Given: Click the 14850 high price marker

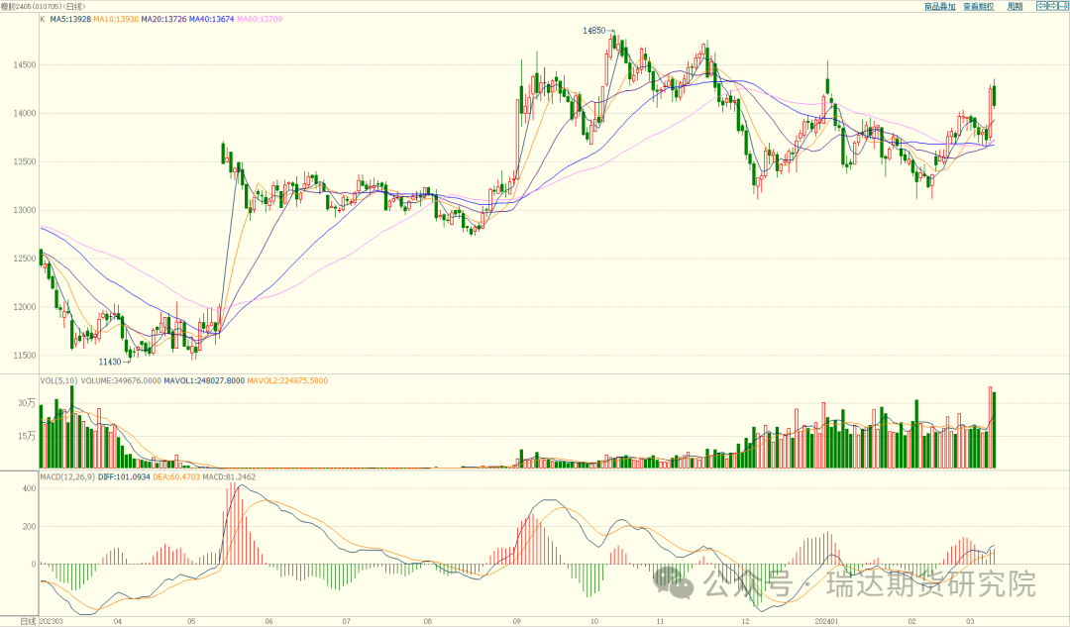Looking at the screenshot, I should (594, 31).
